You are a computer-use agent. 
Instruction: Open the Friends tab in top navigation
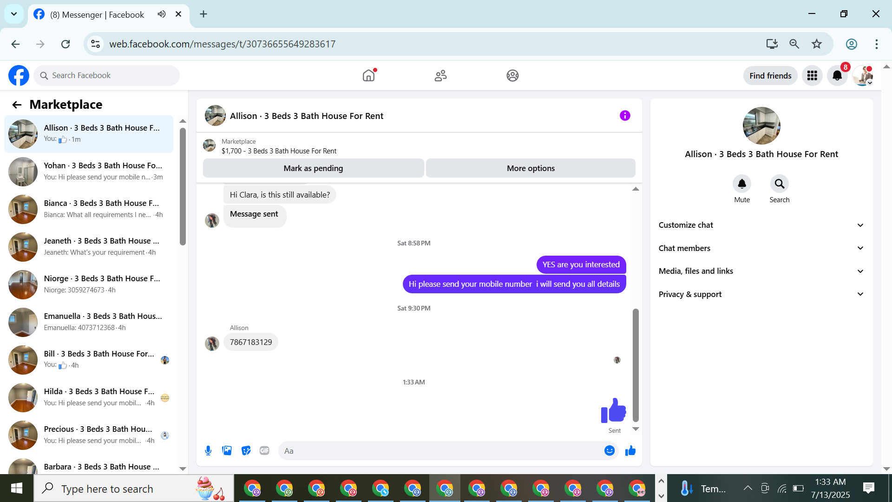(440, 75)
